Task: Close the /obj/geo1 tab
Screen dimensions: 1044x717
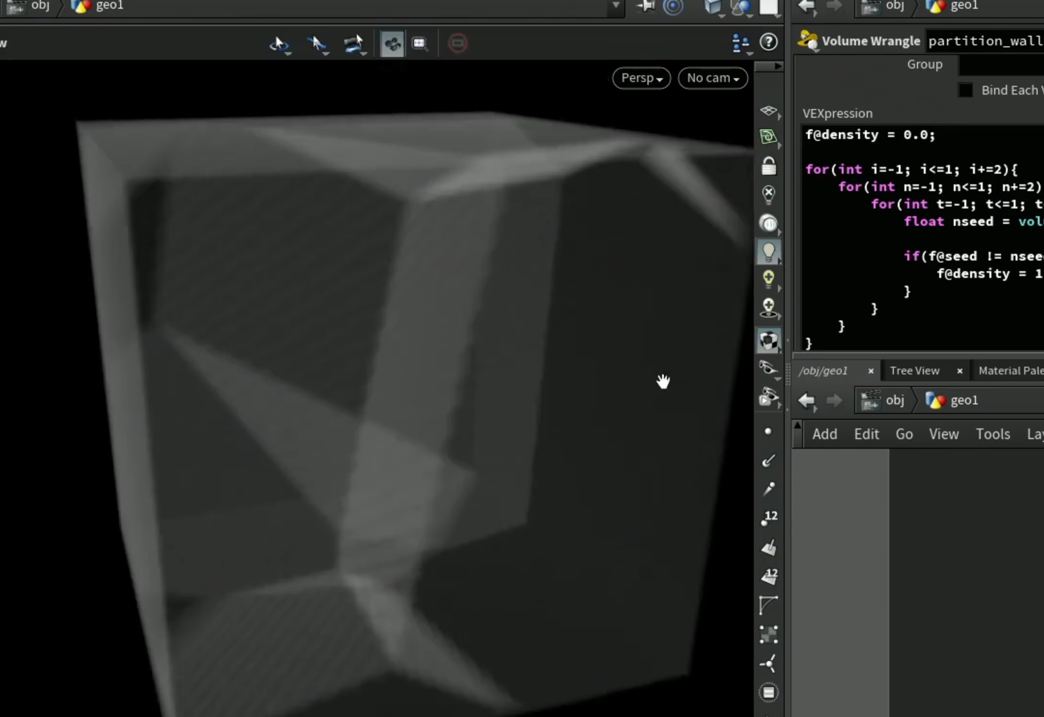Action: [x=871, y=371]
